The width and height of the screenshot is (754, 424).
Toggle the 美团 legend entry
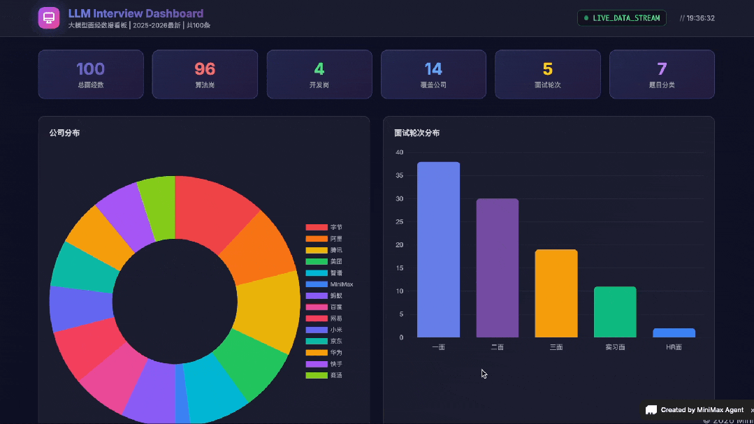[x=324, y=261]
